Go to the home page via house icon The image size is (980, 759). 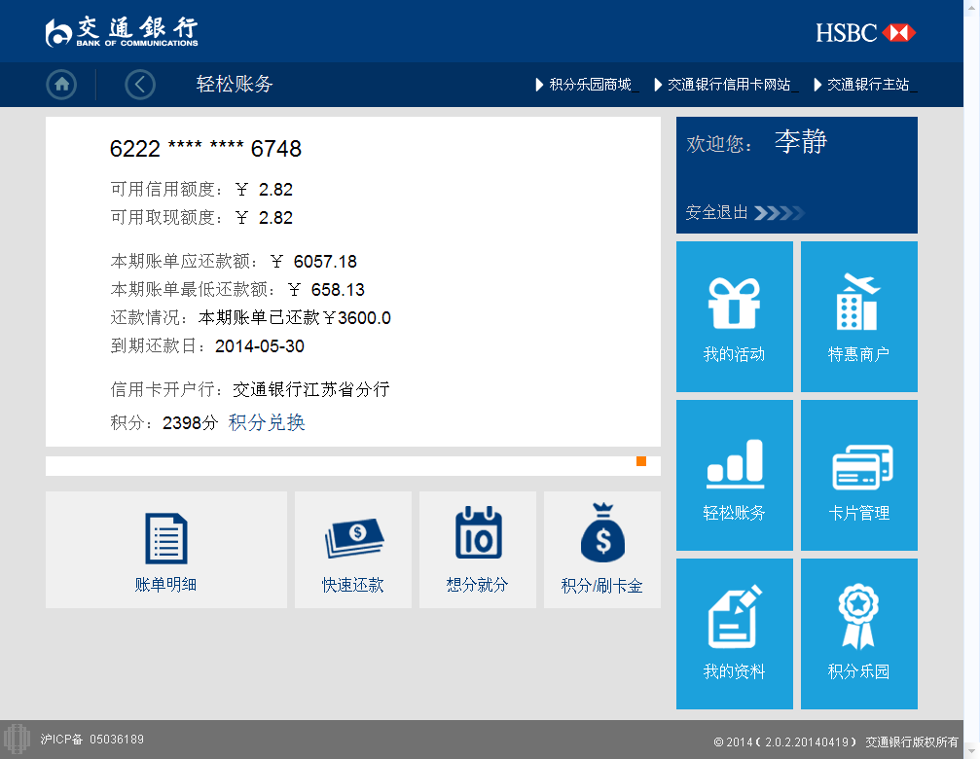click(x=61, y=85)
